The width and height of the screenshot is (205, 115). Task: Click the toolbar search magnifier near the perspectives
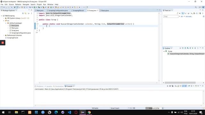point(196,7)
